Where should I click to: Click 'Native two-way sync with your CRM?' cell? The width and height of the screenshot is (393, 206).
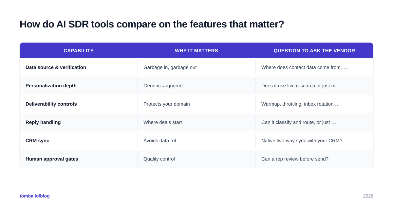point(314,141)
